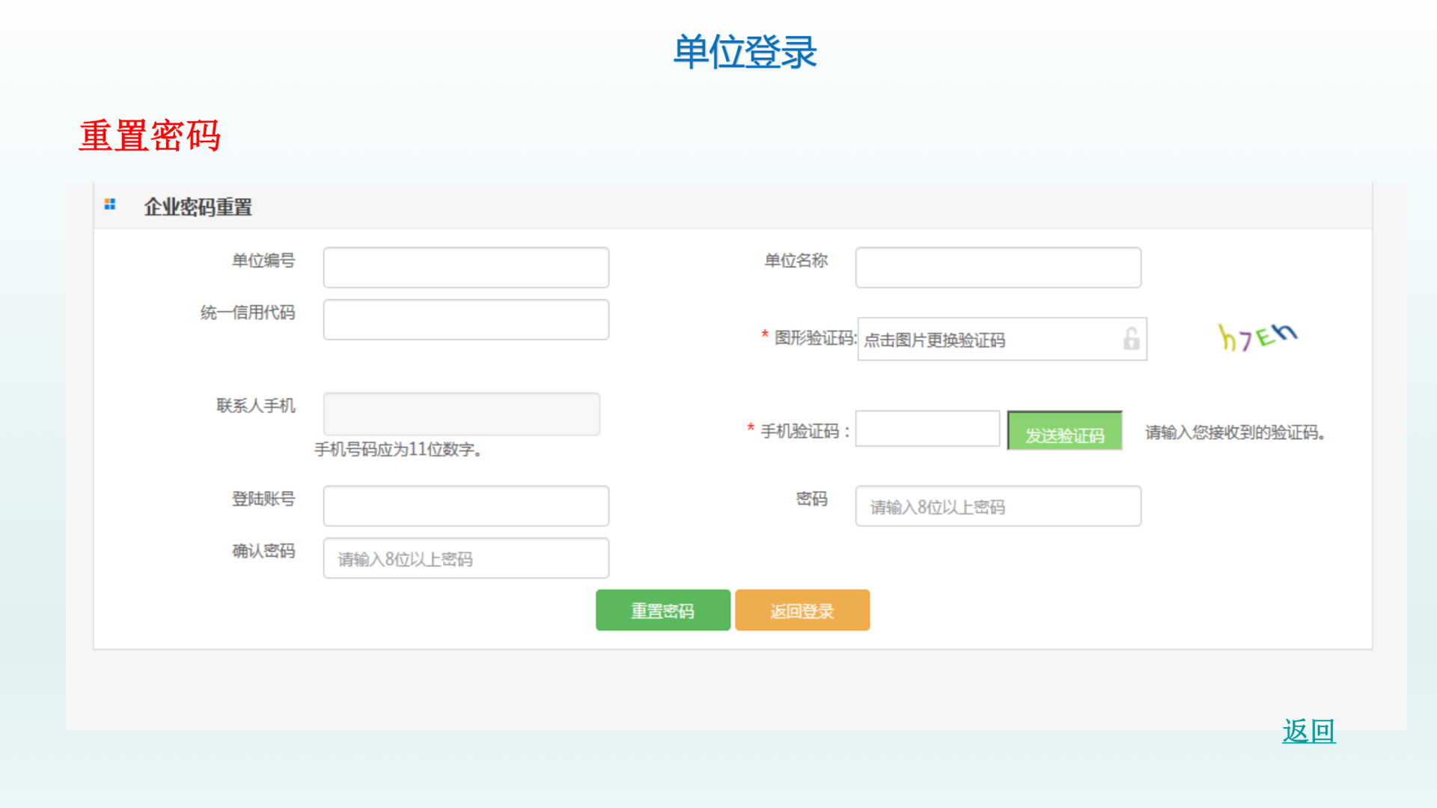Click the 确认密码 input field
This screenshot has height=808, width=1437.
tap(466, 559)
